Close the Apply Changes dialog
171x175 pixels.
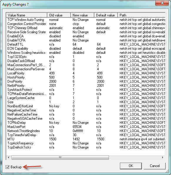tap(162, 3)
